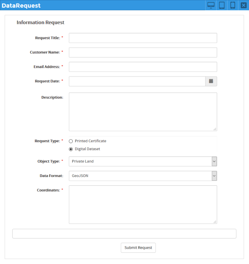Viewport: 249px width, 264px height.
Task: Select the Digital Dataset radio option
Action: (x=71, y=149)
